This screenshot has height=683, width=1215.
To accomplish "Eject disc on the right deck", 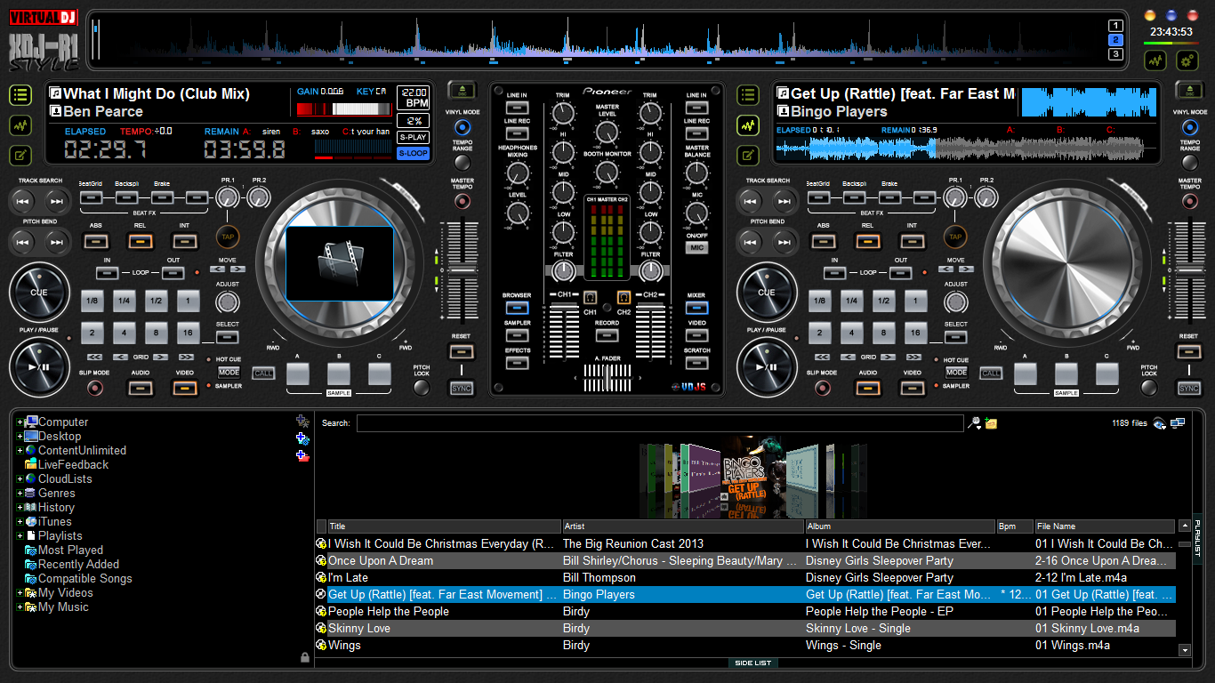I will (1190, 90).
